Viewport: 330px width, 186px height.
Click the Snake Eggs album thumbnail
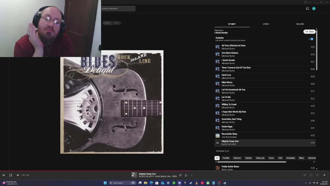click(x=218, y=128)
